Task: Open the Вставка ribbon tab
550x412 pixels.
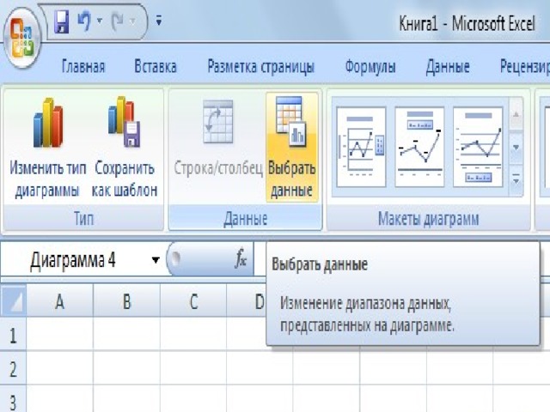Action: click(x=156, y=67)
